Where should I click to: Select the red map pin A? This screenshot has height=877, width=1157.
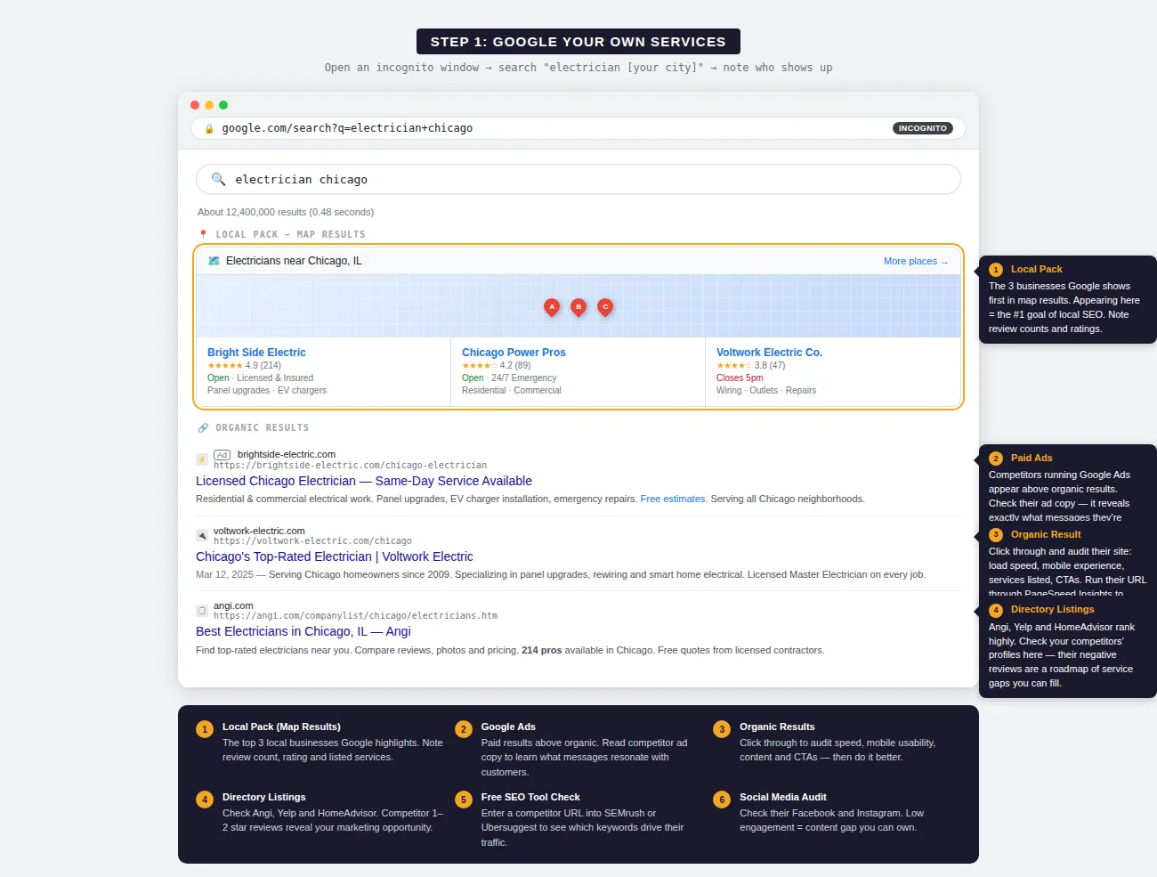552,307
